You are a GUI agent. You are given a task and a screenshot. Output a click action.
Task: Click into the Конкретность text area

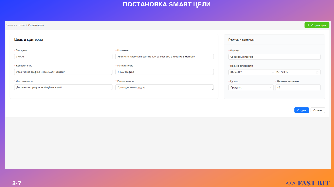point(63,72)
